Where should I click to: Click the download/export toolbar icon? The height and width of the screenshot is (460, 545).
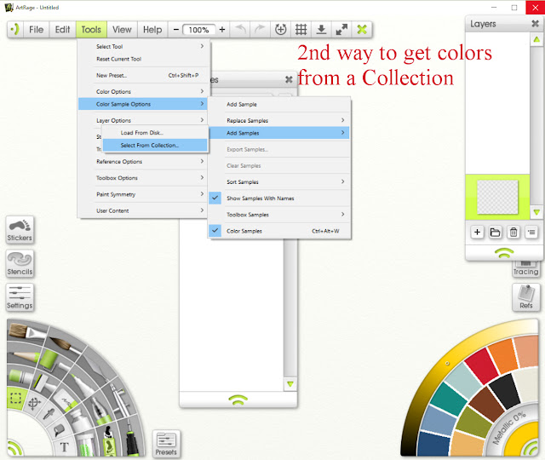322,30
